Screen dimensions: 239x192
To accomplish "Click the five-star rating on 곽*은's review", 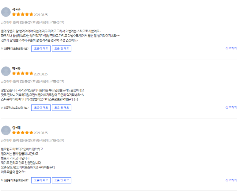I will pos(22,14).
